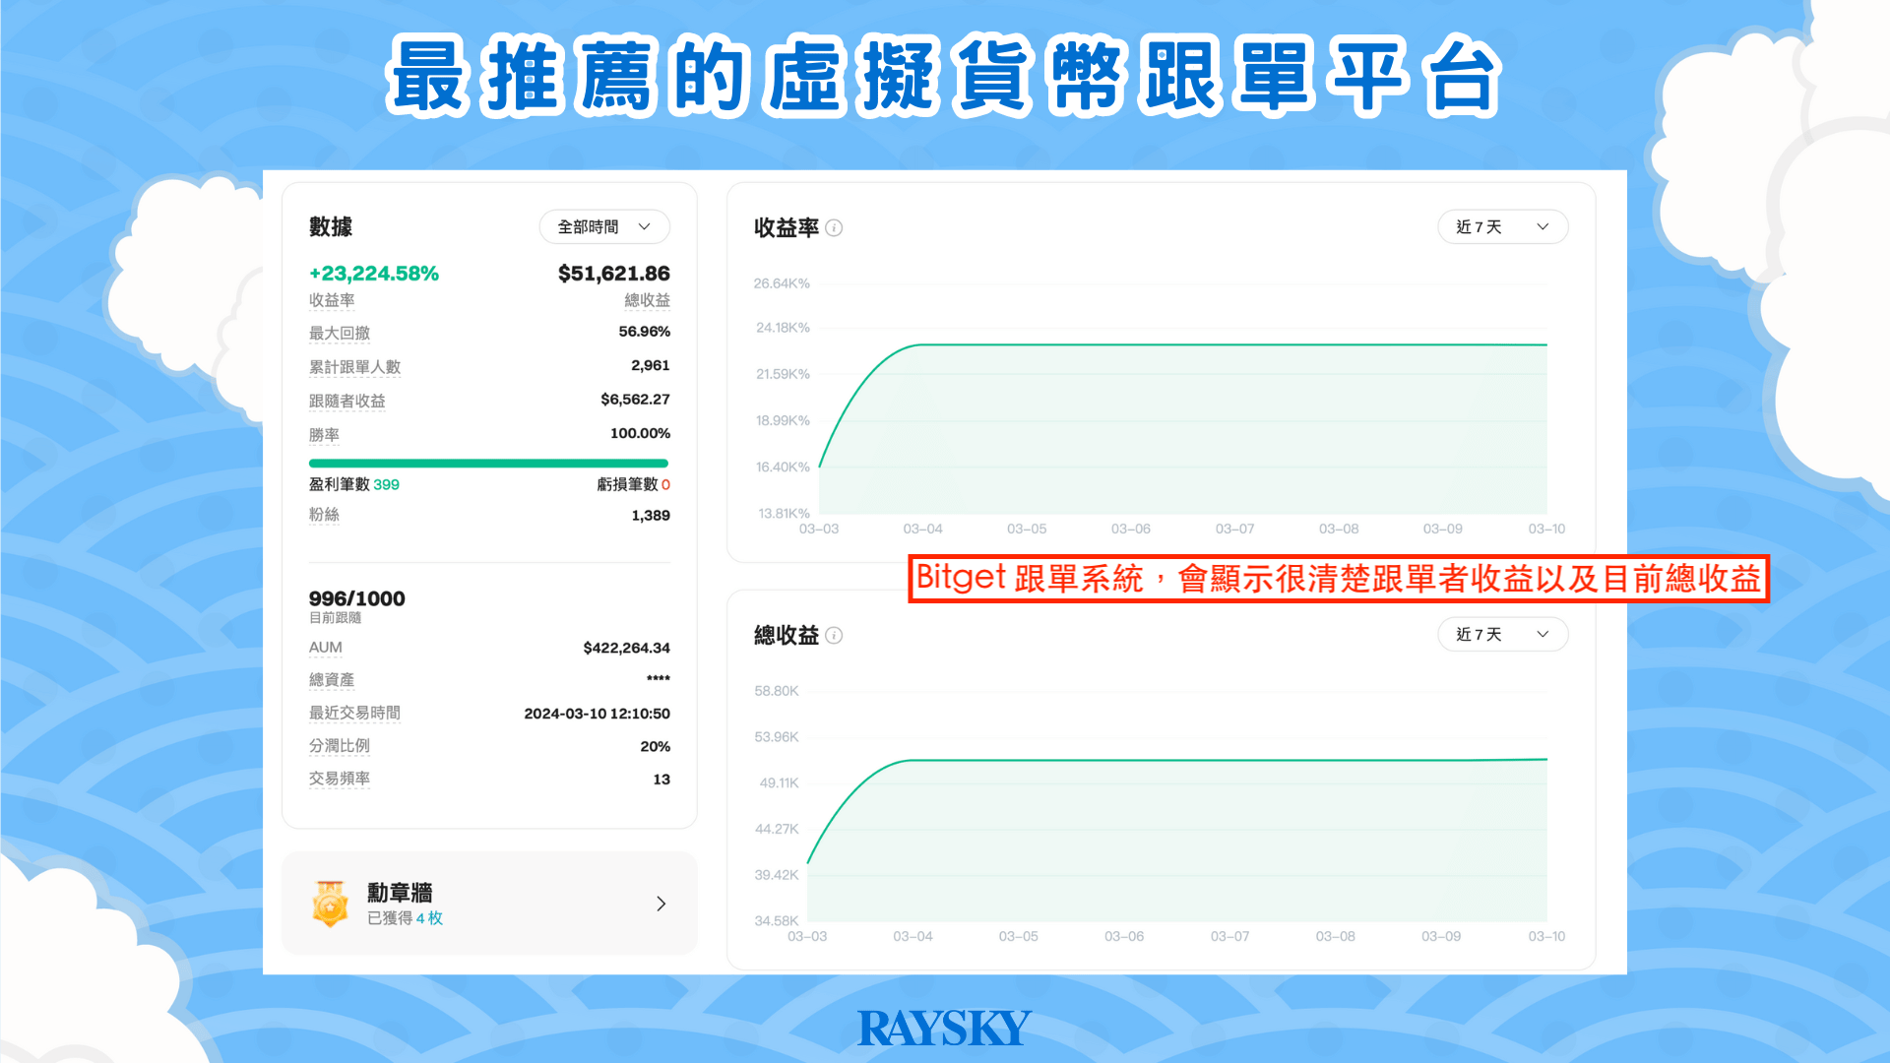Click the 收益率 chart line area
The image size is (1890, 1063).
coord(1183,428)
